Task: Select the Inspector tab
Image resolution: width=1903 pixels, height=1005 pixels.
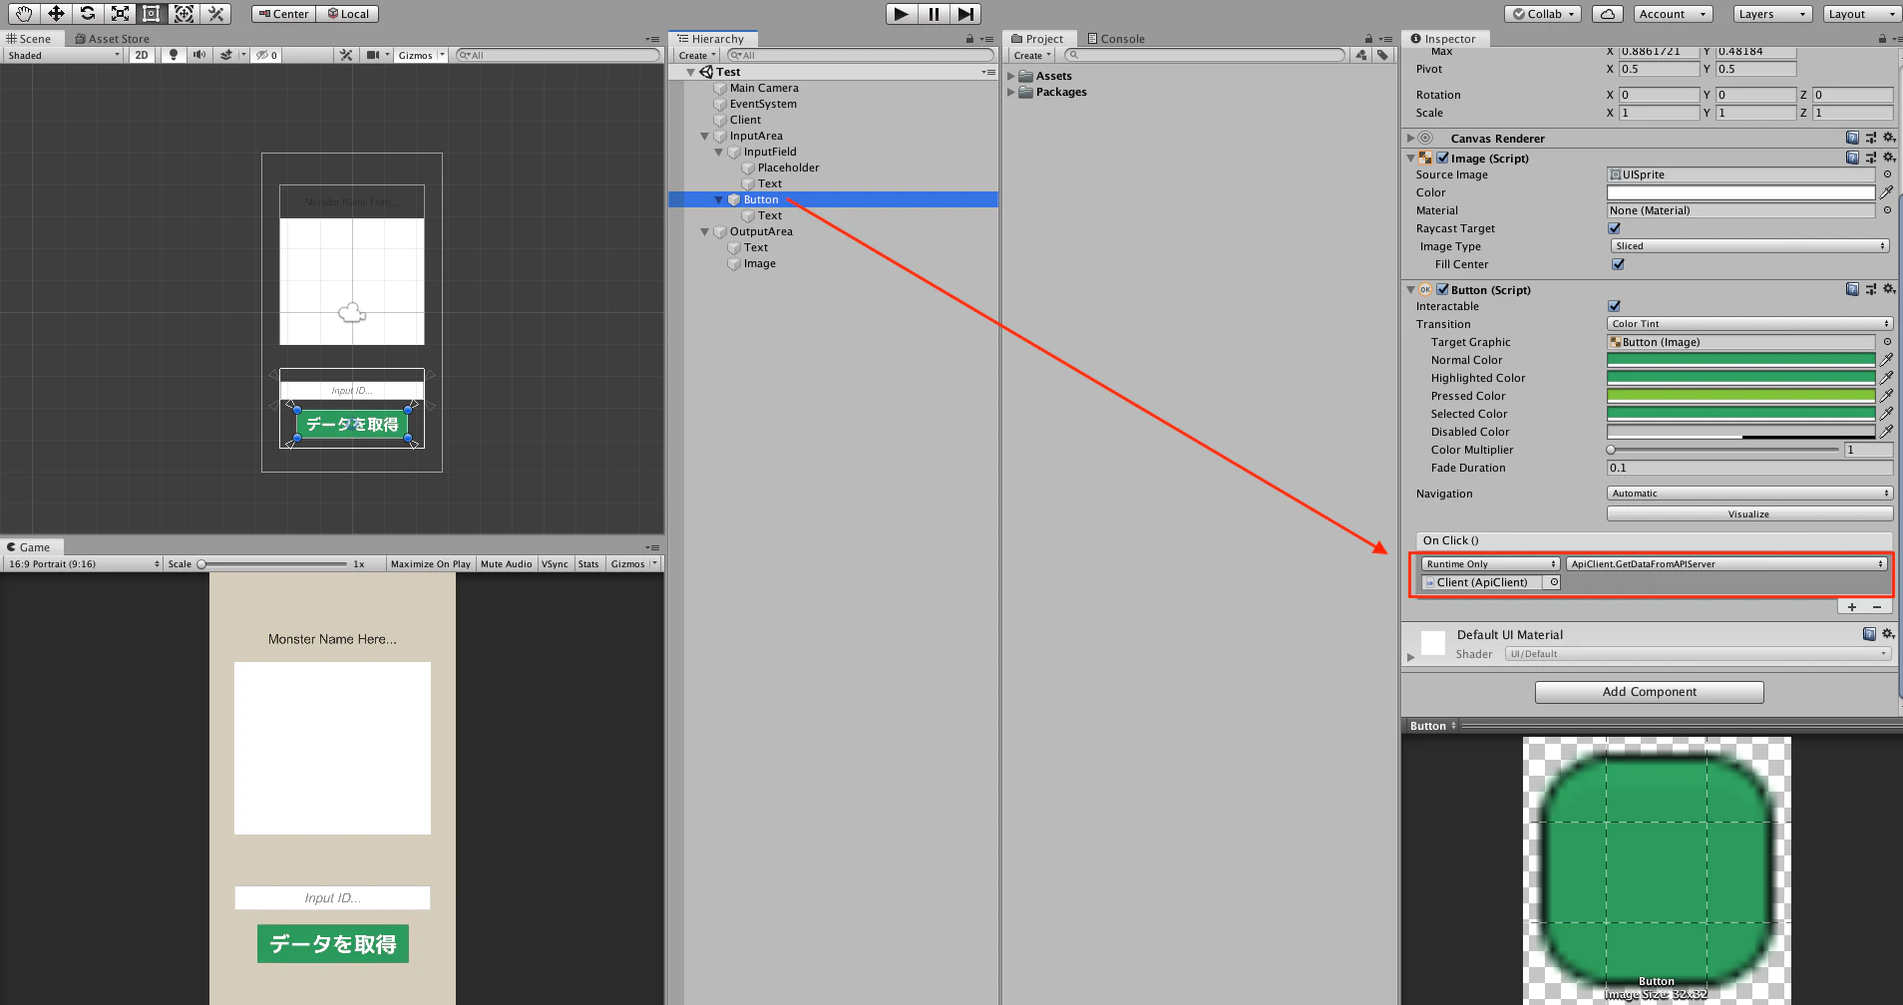Action: pos(1443,39)
